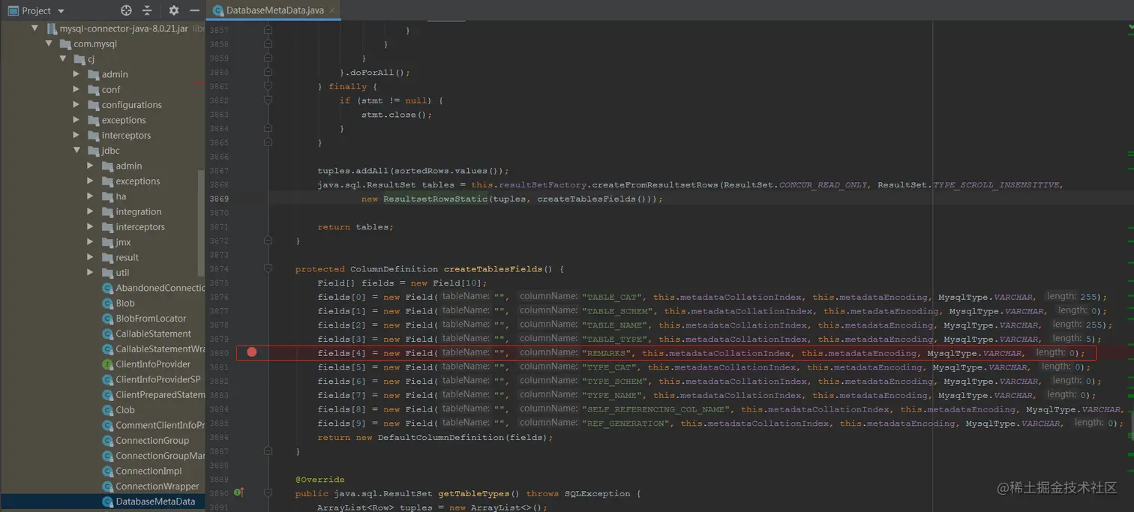Expand the jdbc interceptors folder

[91, 226]
